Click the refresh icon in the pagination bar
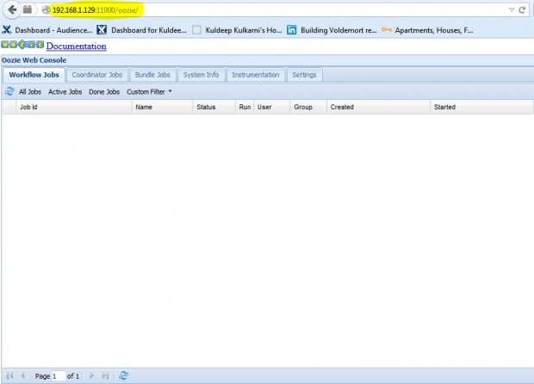The width and height of the screenshot is (534, 384). 124,376
